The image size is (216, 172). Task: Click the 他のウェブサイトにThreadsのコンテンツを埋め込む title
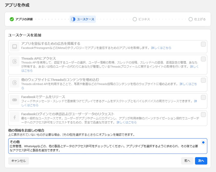[x=60, y=80]
